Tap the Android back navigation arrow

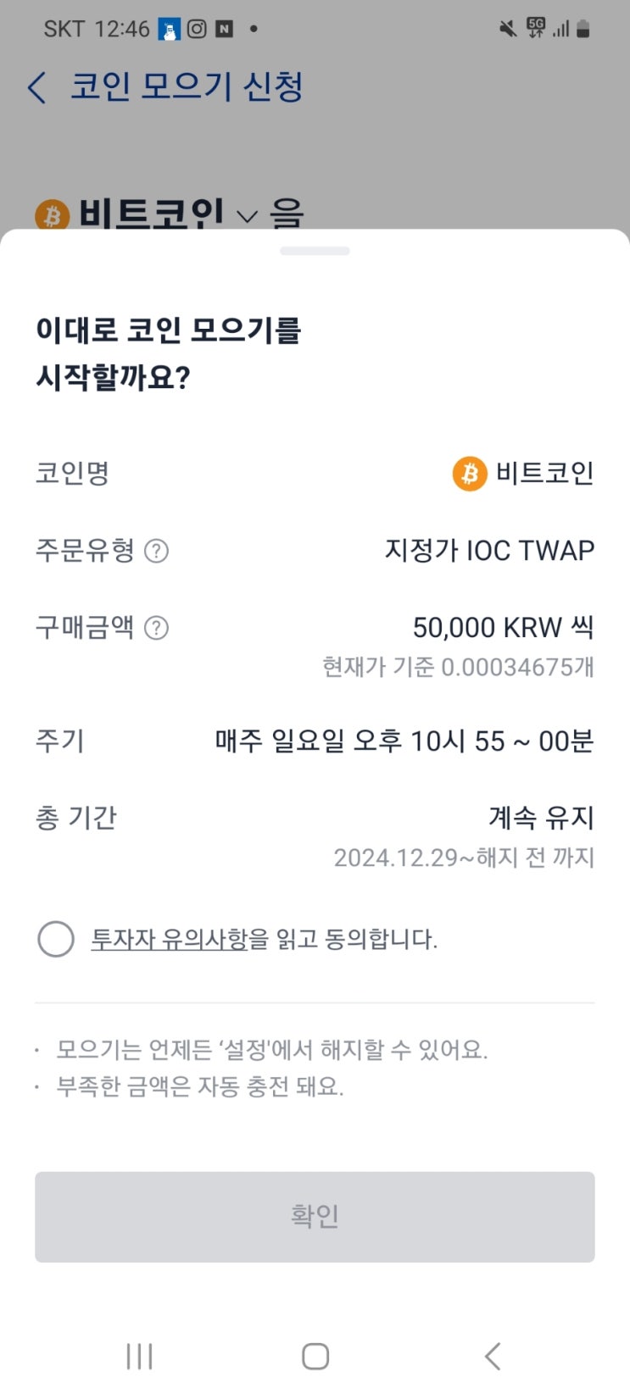click(493, 1356)
